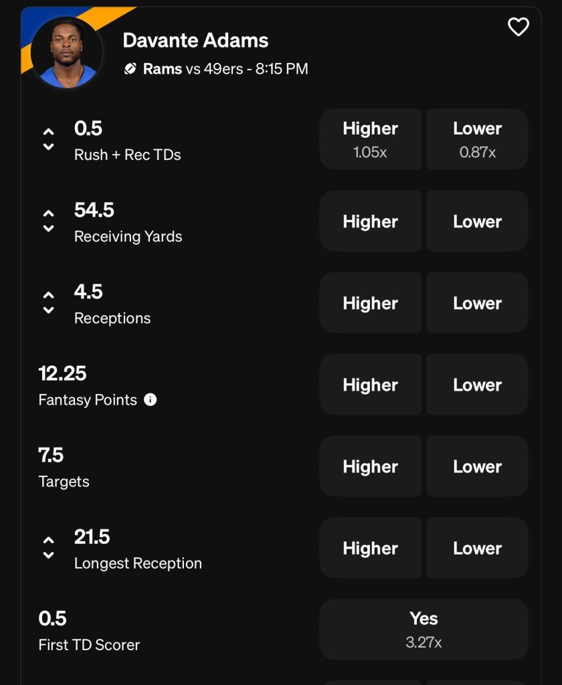Expand Longest Reception alternate lines

(x=48, y=548)
